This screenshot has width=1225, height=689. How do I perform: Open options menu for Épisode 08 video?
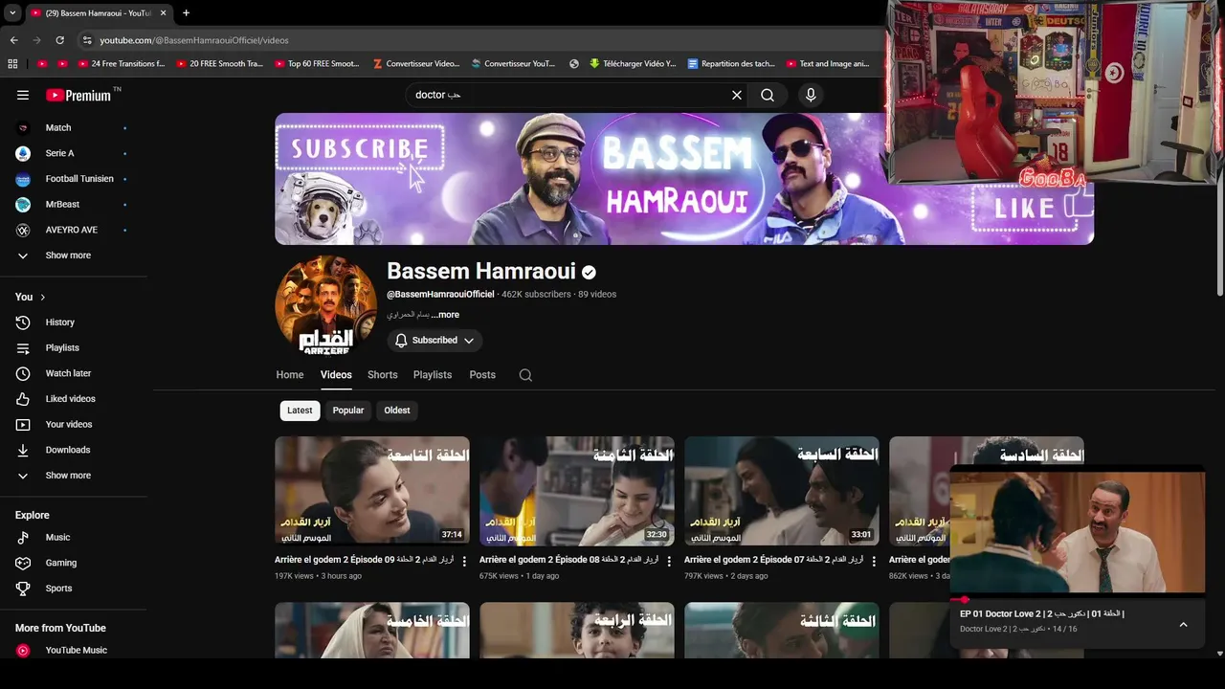(x=669, y=561)
